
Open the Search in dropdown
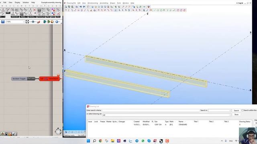tap(220, 110)
